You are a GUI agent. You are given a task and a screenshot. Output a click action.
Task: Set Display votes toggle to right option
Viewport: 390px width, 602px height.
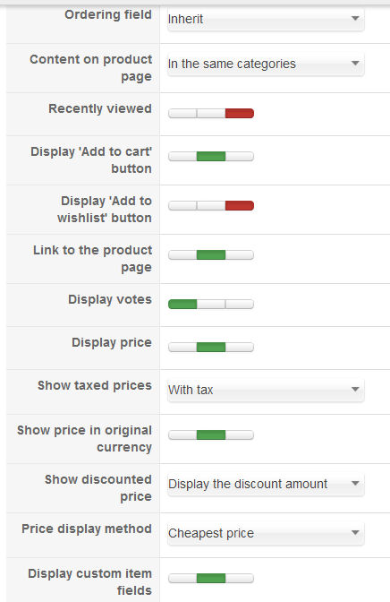pyautogui.click(x=240, y=304)
